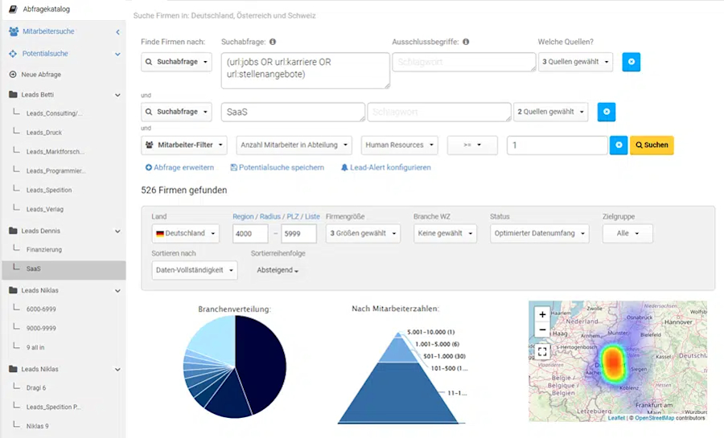Click the Abfragekatalog book icon
Viewport: 724px width, 438px height.
(14, 9)
